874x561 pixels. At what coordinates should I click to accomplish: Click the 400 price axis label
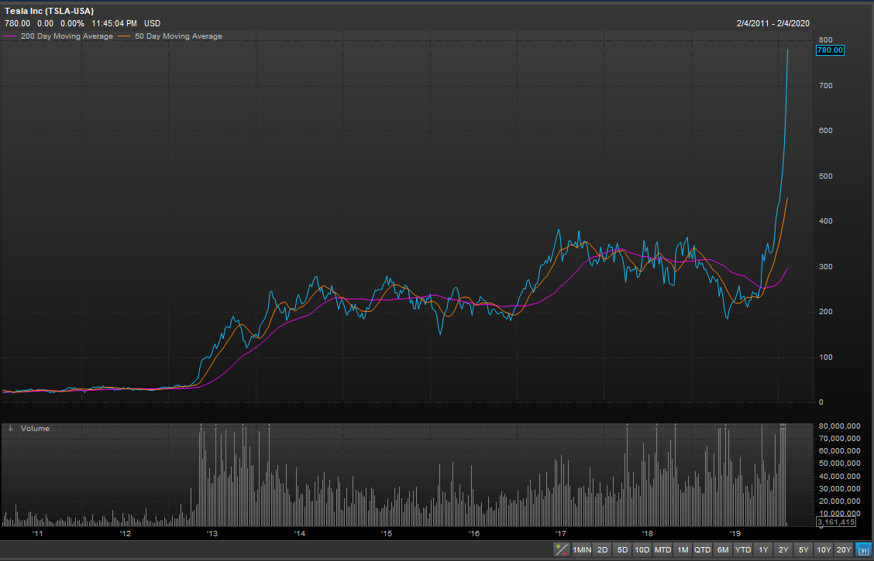pyautogui.click(x=826, y=221)
